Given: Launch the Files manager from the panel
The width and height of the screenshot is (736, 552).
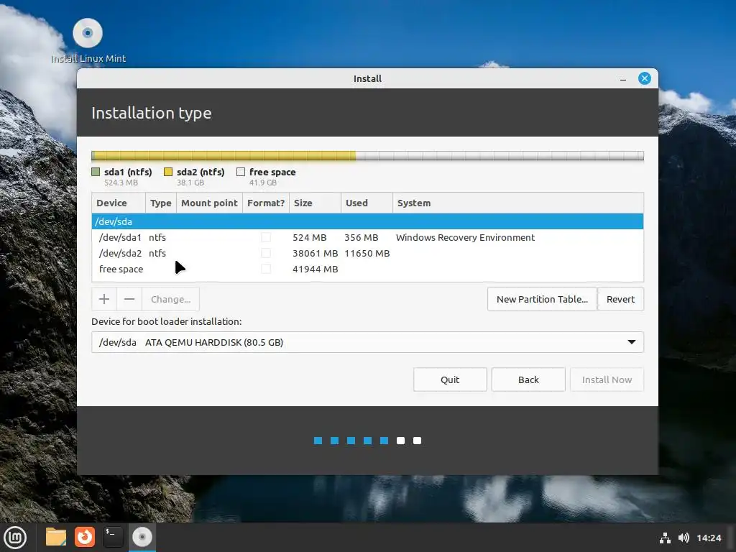Looking at the screenshot, I should [56, 537].
